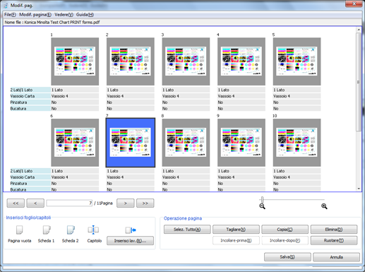Open the Vedere menu

coord(64,15)
